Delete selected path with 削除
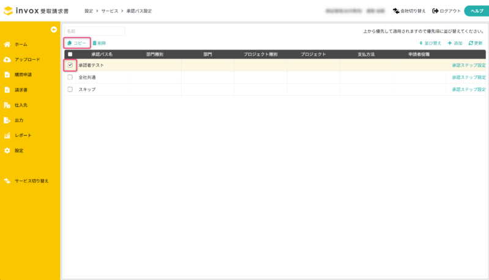Screen dimensions: 489x280 pos(99,43)
